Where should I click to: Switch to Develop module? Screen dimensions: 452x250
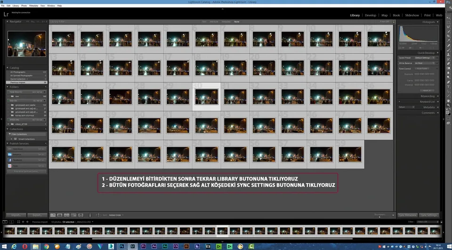point(371,15)
